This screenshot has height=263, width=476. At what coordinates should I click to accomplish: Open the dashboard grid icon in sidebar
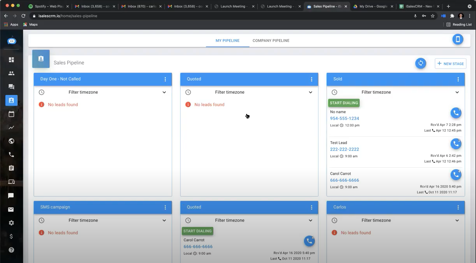tap(11, 60)
